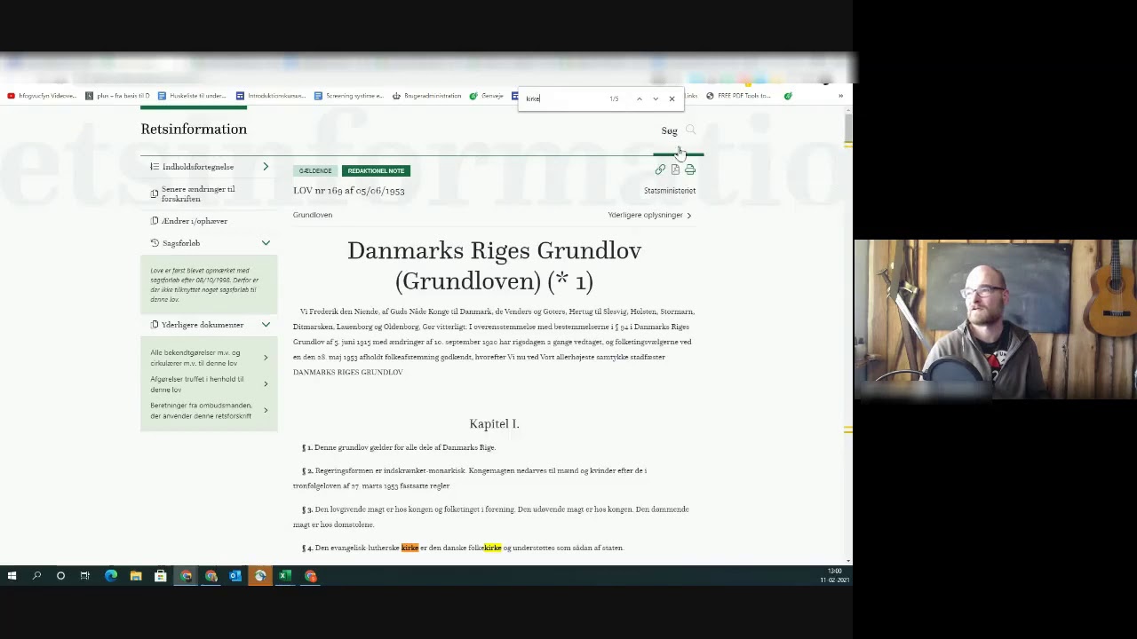Click the taskbar clock
This screenshot has width=1137, height=639.
pos(835,576)
